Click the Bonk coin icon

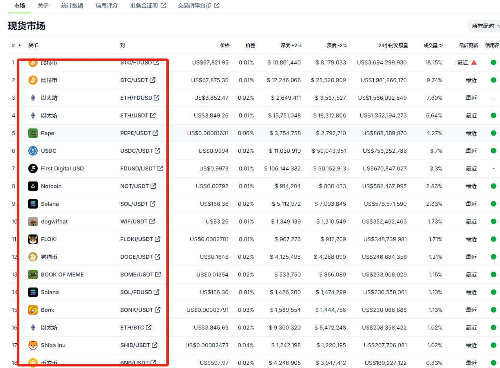pyautogui.click(x=33, y=310)
